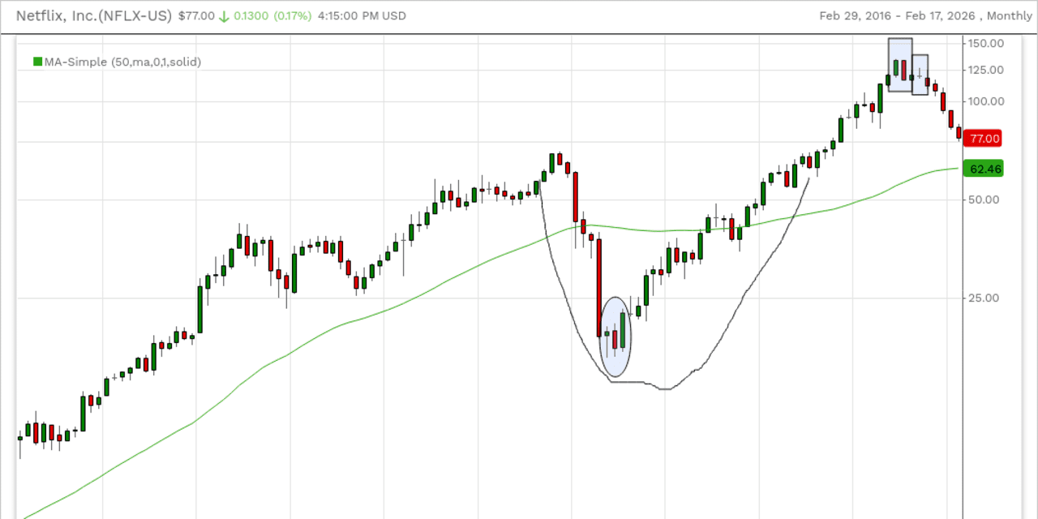Click the Netflix, Inc.(NFLX-US) chart title
Image resolution: width=1038 pixels, height=519 pixels.
click(x=94, y=15)
